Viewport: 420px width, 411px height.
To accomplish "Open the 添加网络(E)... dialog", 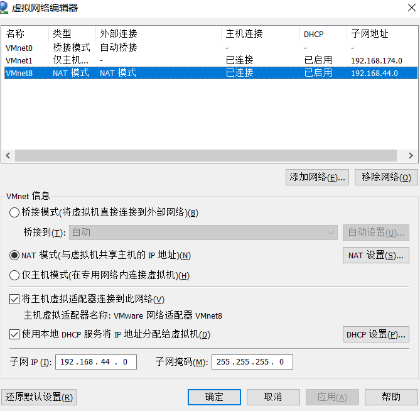I will point(317,177).
